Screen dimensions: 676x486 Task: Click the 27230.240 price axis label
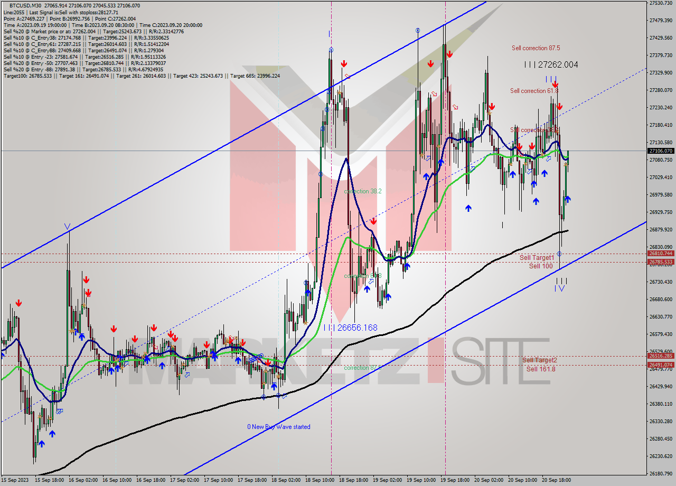tap(661, 107)
